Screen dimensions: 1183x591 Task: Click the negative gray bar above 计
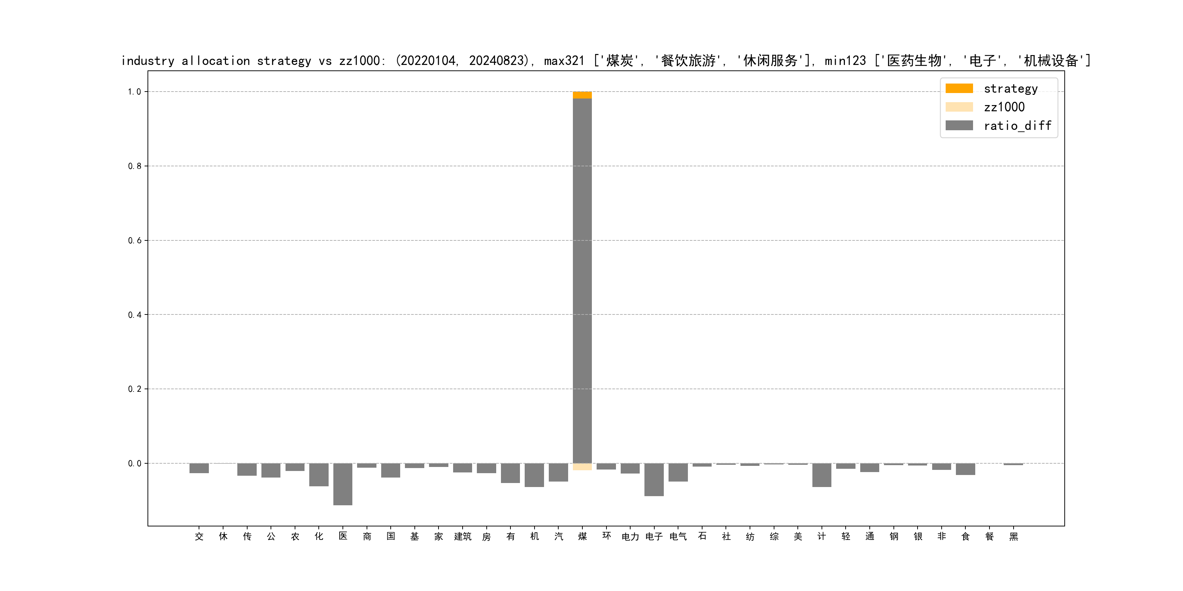pyautogui.click(x=822, y=475)
